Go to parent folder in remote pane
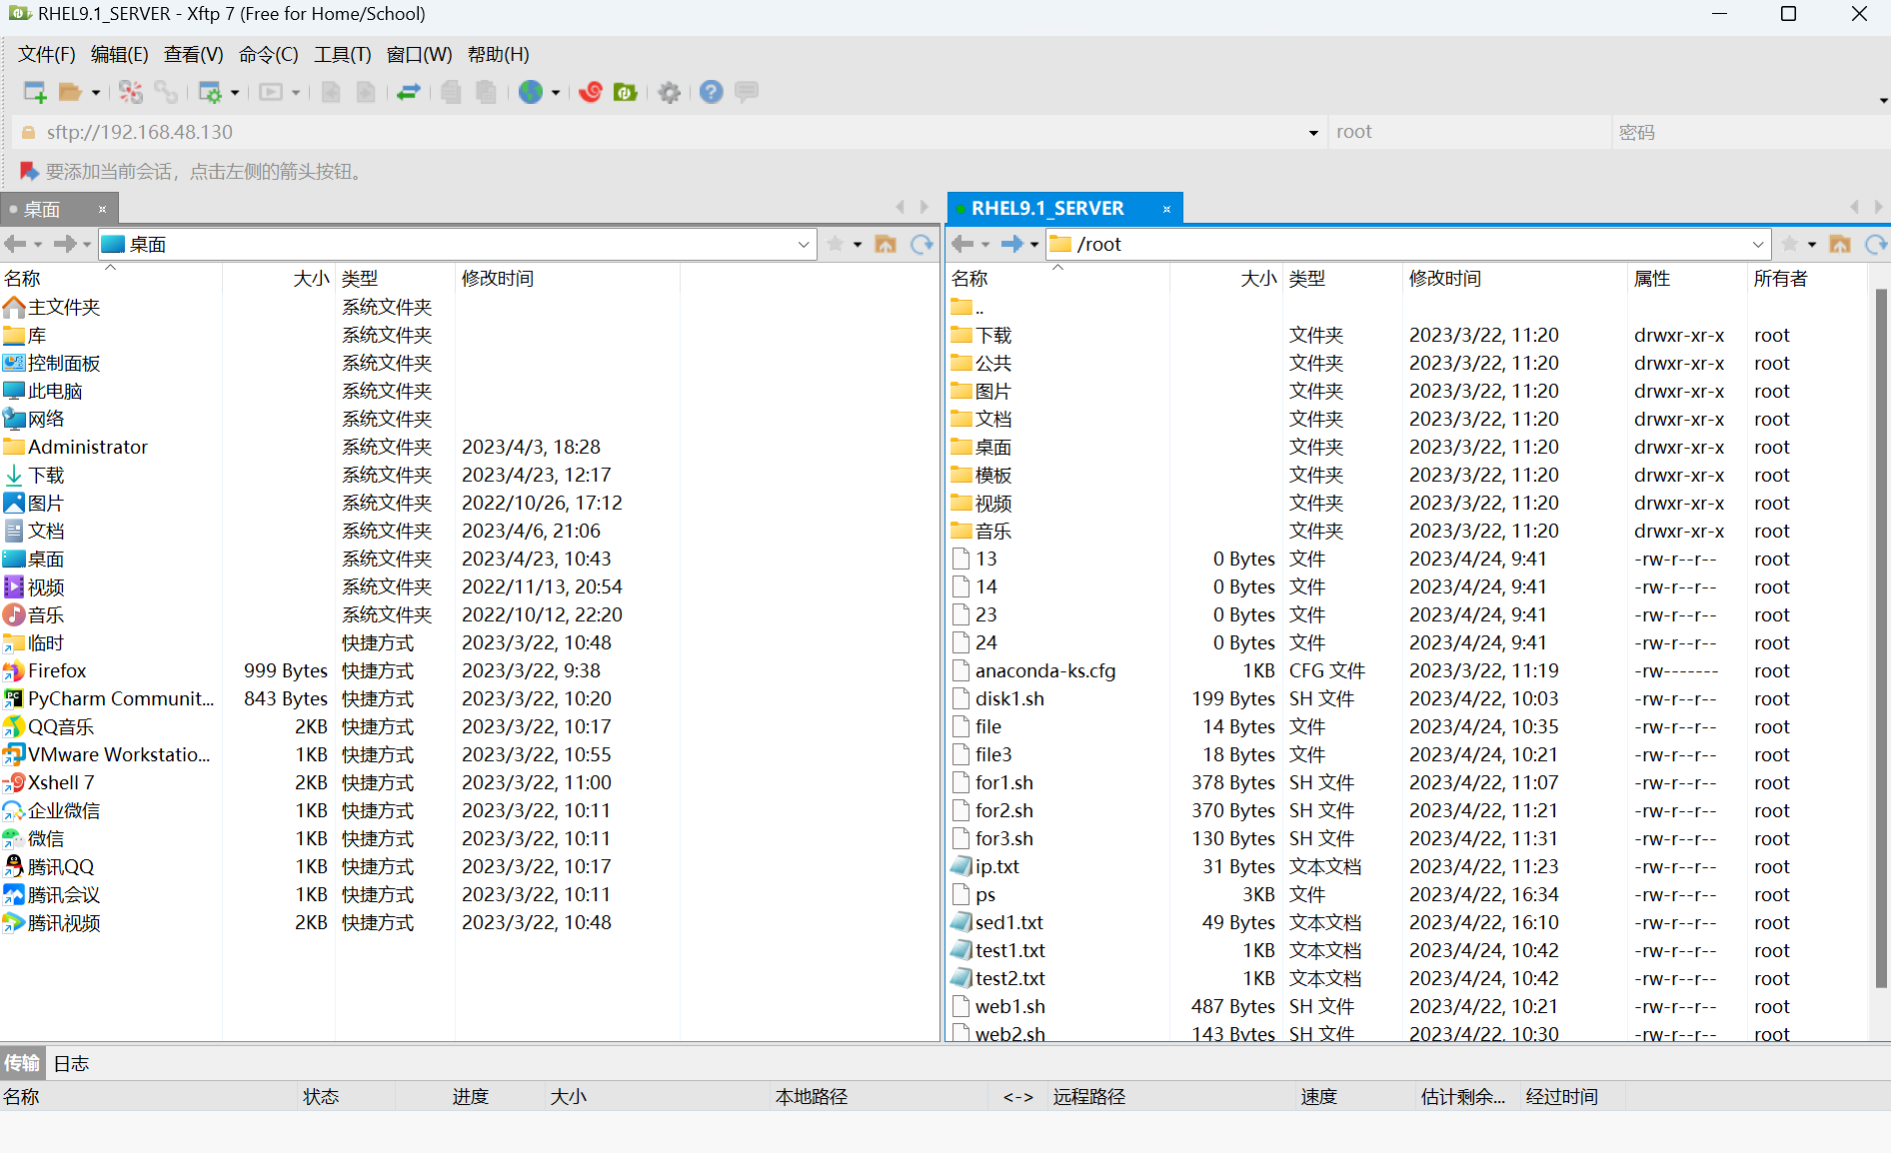This screenshot has height=1153, width=1891. (x=1840, y=244)
